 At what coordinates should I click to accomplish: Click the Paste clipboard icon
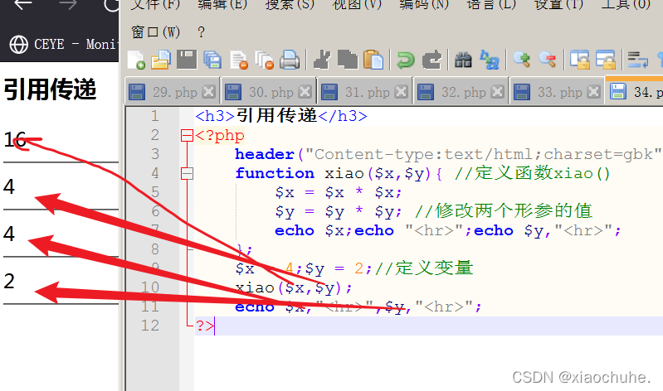pyautogui.click(x=373, y=60)
